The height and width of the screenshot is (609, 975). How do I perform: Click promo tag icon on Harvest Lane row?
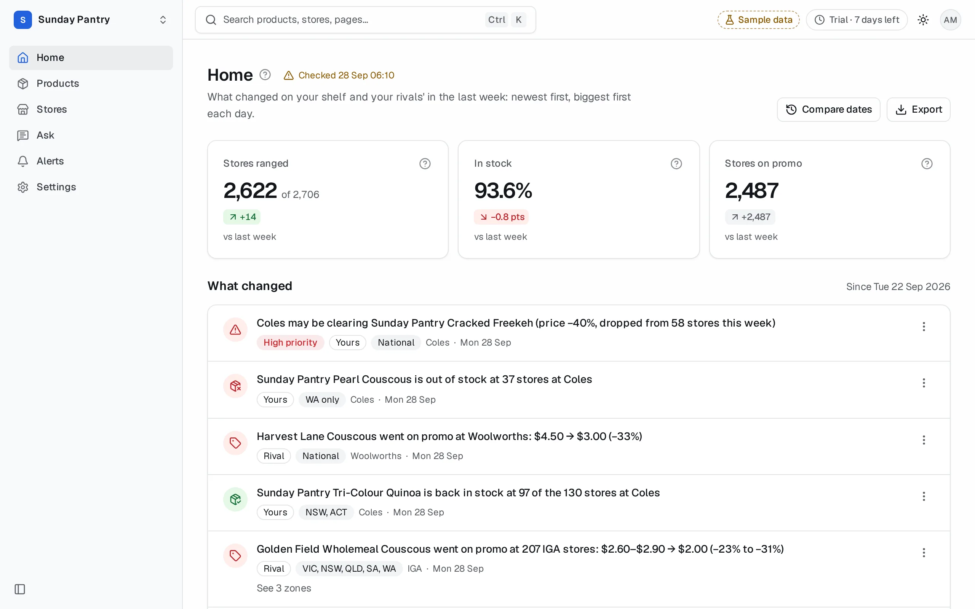[x=235, y=443]
